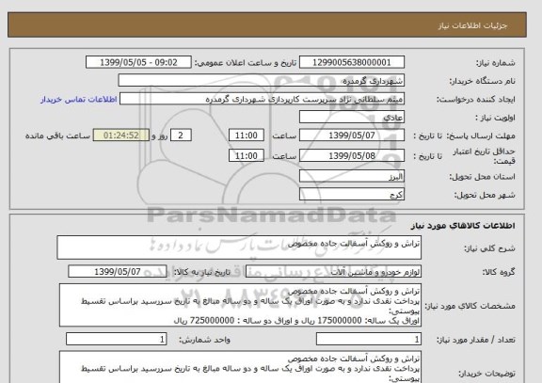Image resolution: width=542 pixels, height=383 pixels.
Task: Click the need number field 1299005638000001
Action: tap(352, 62)
